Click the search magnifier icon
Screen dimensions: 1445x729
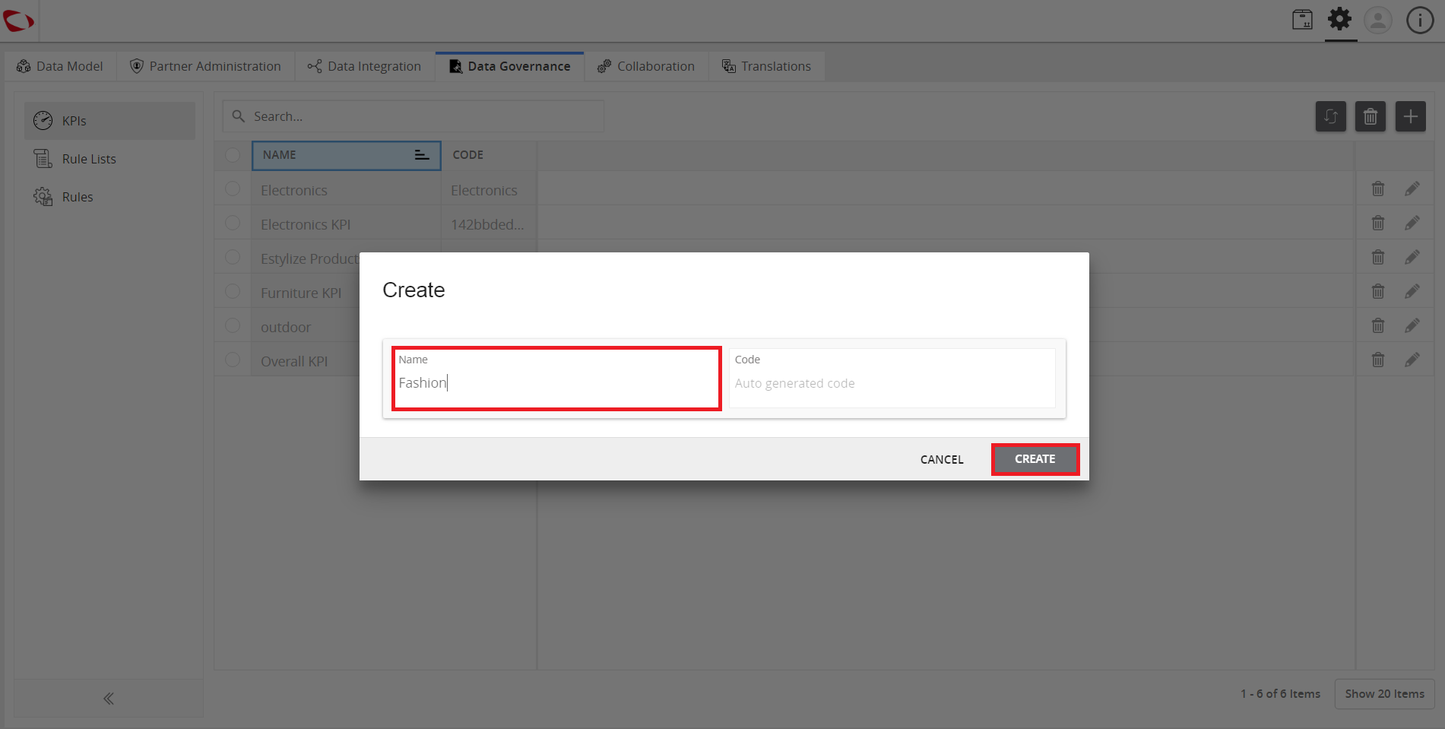click(x=239, y=116)
